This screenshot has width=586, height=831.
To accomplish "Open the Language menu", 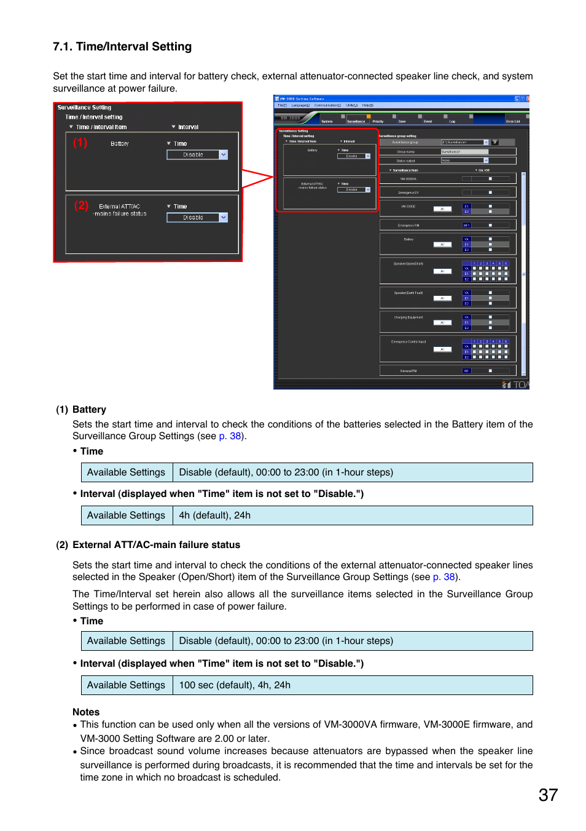I will click(x=300, y=105).
